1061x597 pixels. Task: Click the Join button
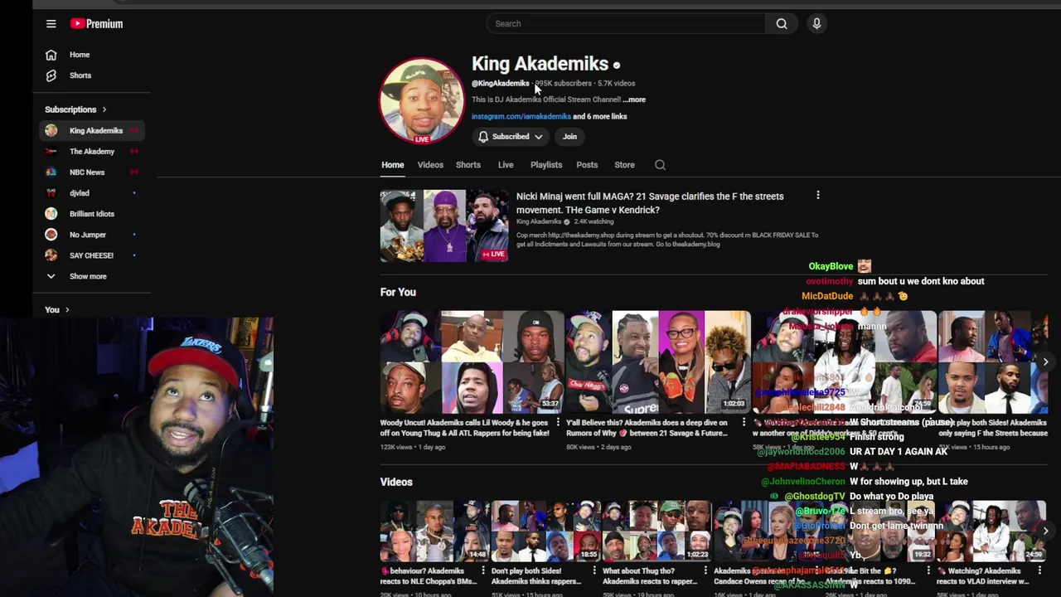pyautogui.click(x=569, y=137)
